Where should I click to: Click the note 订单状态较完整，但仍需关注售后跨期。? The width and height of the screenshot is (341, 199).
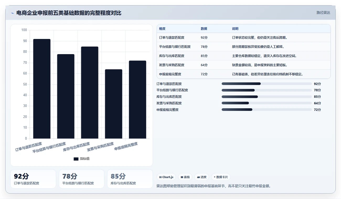coord(260,38)
